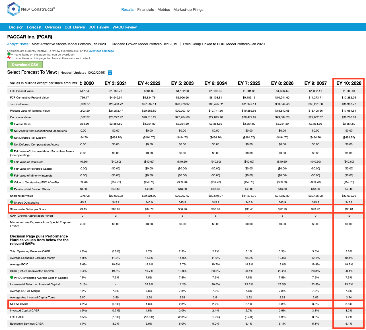Switch to the Overrides tab
Image resolution: width=366 pixels, height=330 pixels.
pyautogui.click(x=53, y=27)
